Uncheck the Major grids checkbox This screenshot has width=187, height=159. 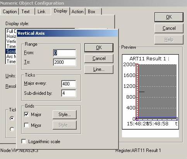coord(26,115)
